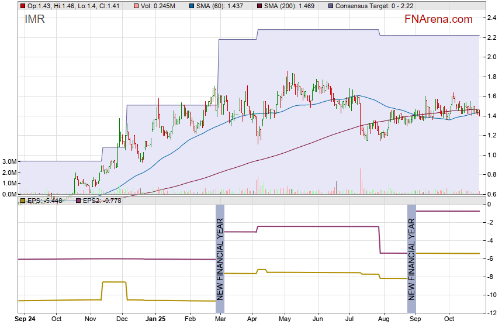This screenshot has height=331, width=502.
Task: Click the IMR ticker label
Action: 34,19
